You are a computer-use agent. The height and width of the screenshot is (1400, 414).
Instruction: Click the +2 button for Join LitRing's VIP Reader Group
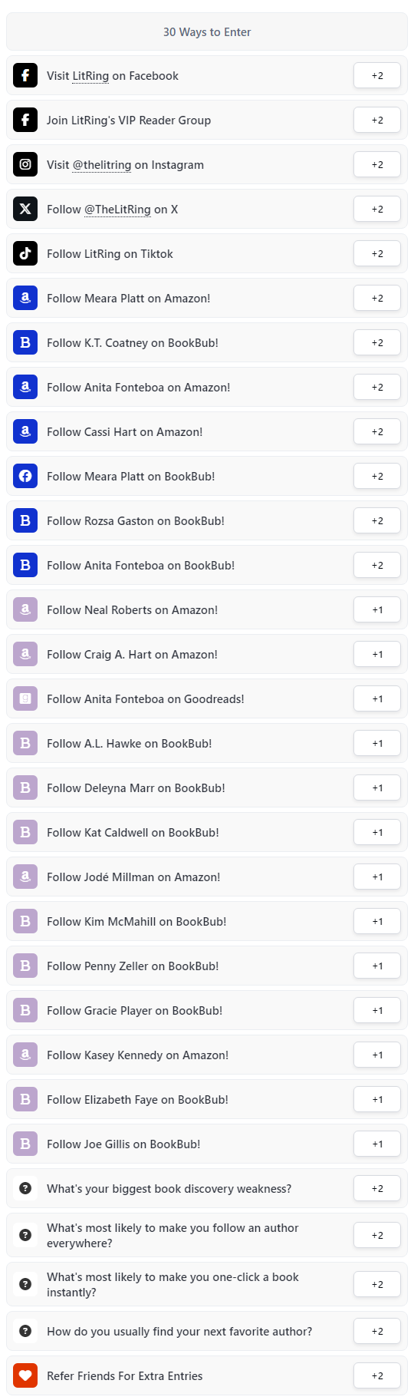(x=377, y=120)
